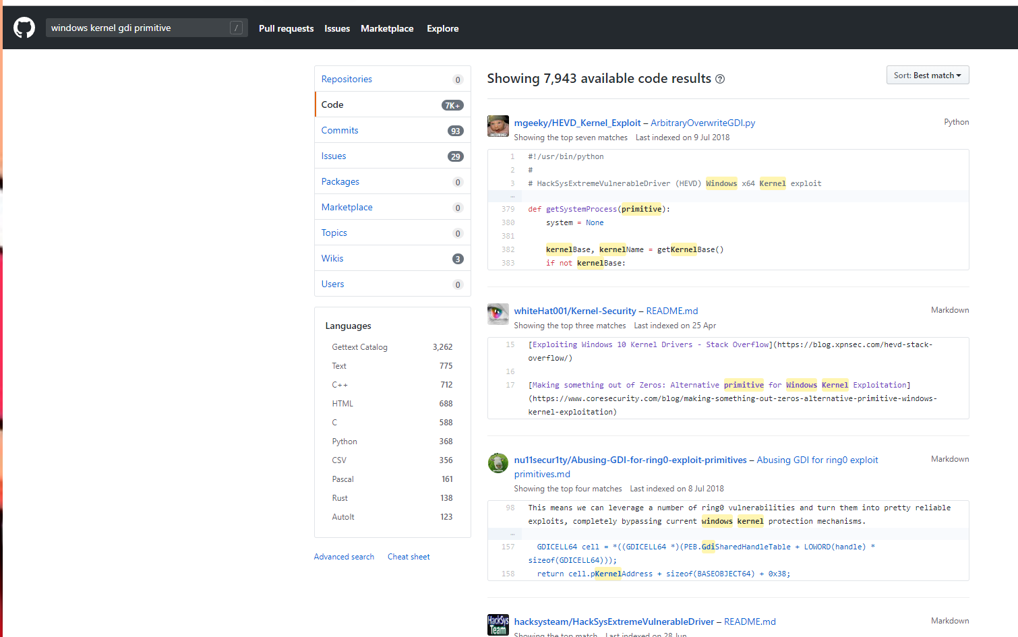Open hacksysteam HackSys Team avatar

click(x=498, y=625)
